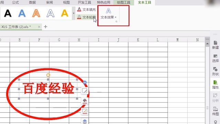The height and width of the screenshot is (124, 220).
Task: Select column J header
Action: (118, 40)
